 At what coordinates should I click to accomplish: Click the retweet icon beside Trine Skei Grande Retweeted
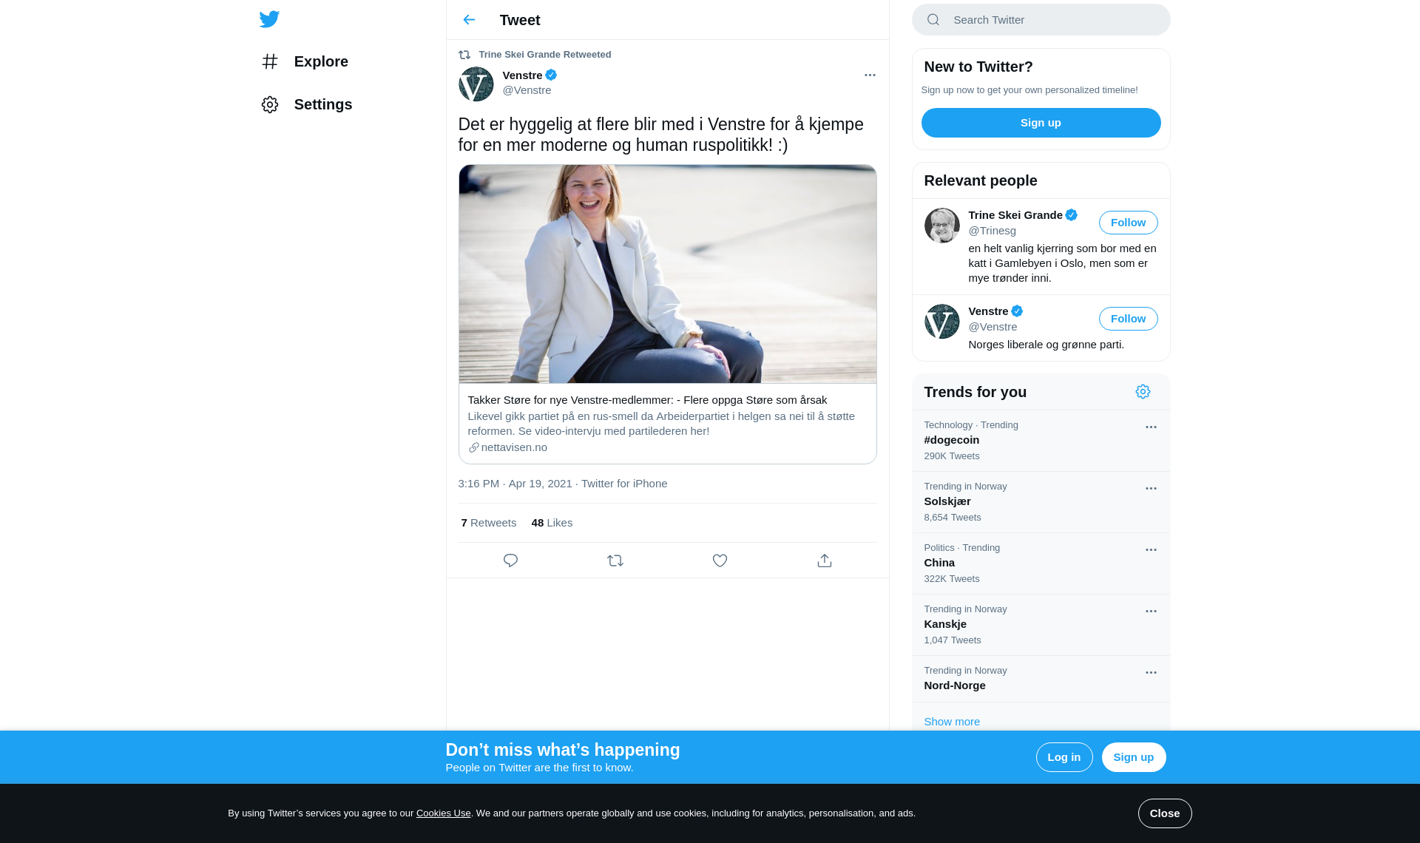[464, 55]
